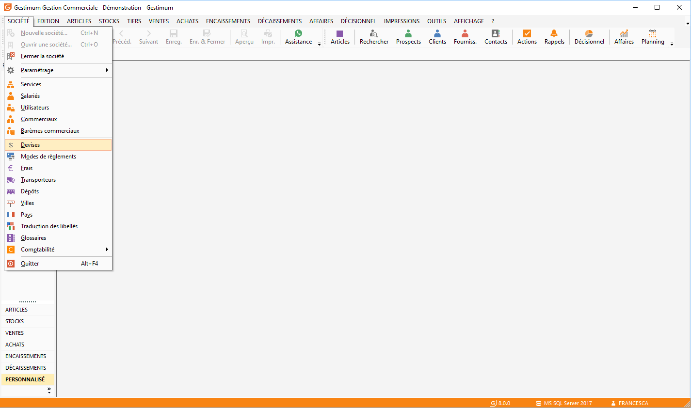Open the IMPRESSIONS menu
The width and height of the screenshot is (691, 408).
(402, 21)
